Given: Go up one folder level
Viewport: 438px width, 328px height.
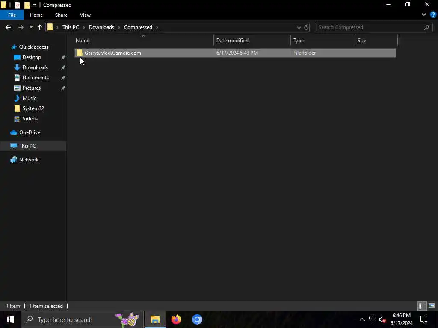Looking at the screenshot, I should click(x=40, y=27).
